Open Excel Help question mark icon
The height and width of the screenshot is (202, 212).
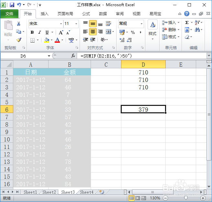[186, 14]
